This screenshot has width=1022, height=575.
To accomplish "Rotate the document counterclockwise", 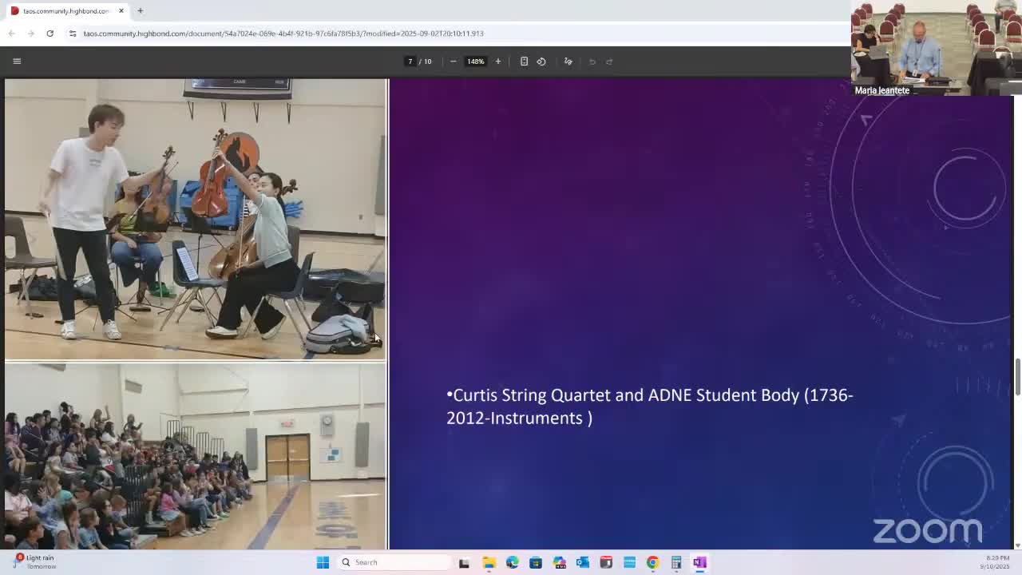I will point(541,61).
